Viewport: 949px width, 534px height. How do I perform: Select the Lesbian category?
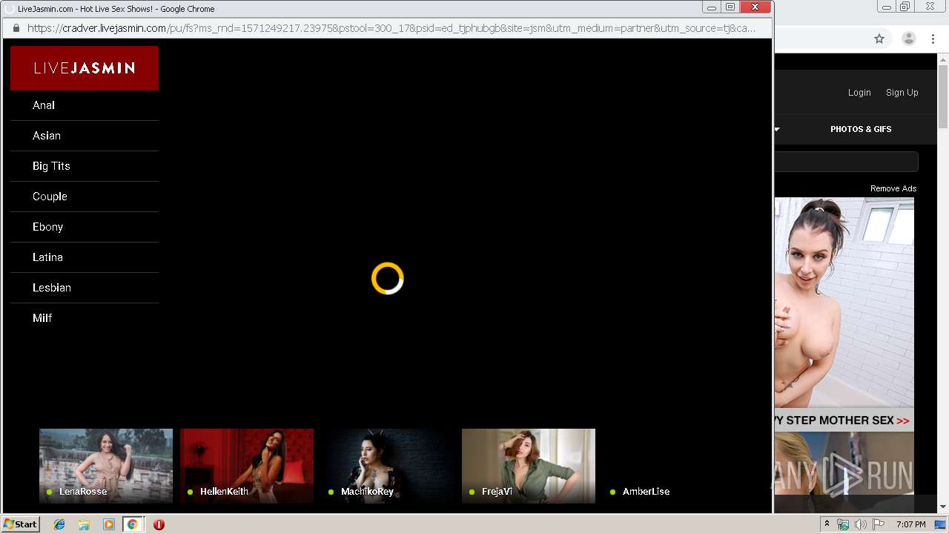point(85,288)
